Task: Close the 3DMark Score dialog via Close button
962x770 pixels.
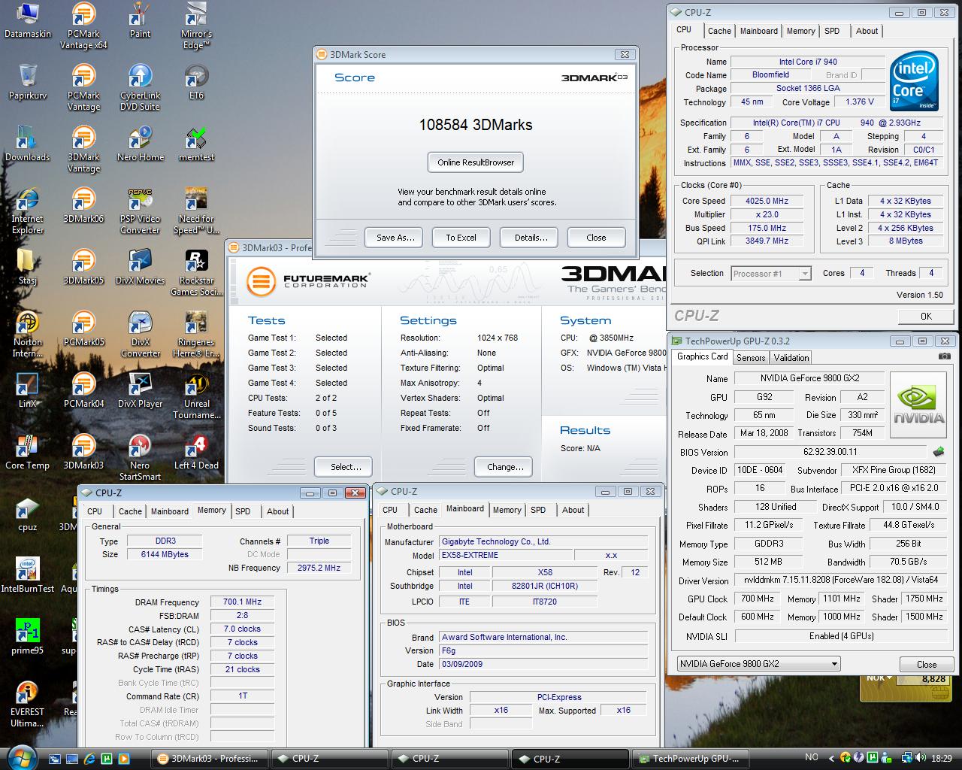Action: click(x=596, y=238)
